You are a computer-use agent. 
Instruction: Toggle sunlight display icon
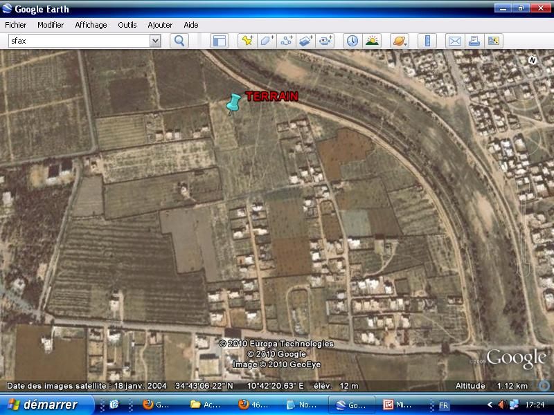(x=372, y=41)
